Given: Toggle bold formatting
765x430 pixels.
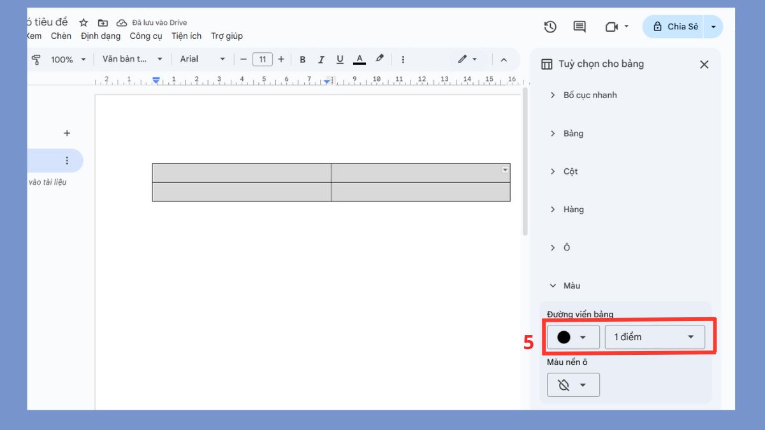Looking at the screenshot, I should point(303,59).
